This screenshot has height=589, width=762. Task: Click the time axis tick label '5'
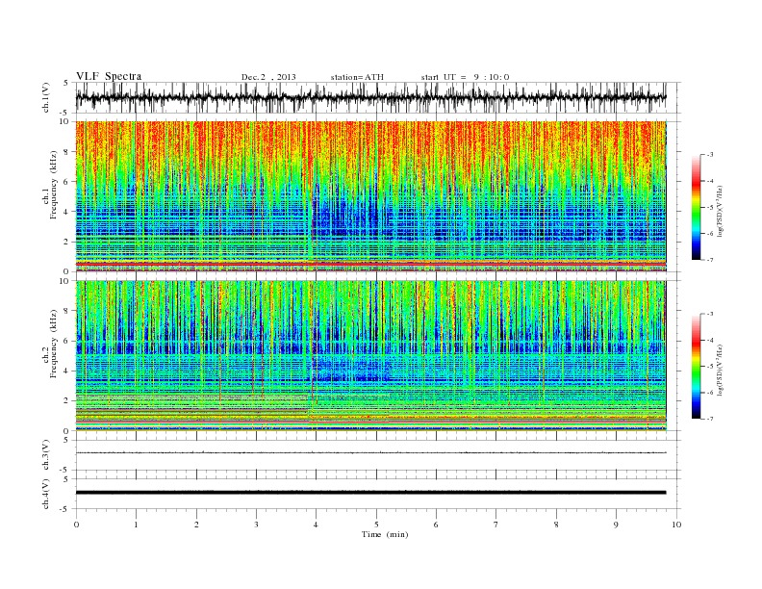point(376,525)
